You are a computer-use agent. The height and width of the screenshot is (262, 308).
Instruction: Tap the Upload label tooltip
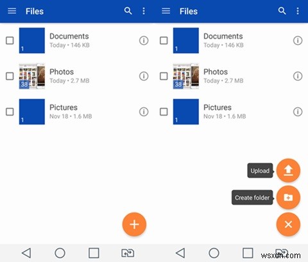[x=260, y=171]
